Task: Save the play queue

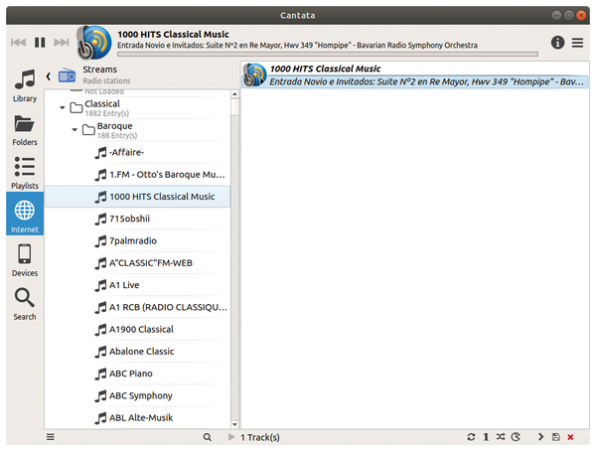Action: [x=555, y=437]
